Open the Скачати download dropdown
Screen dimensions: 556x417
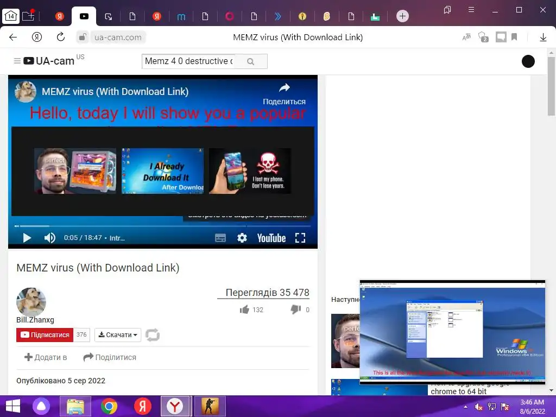(118, 334)
